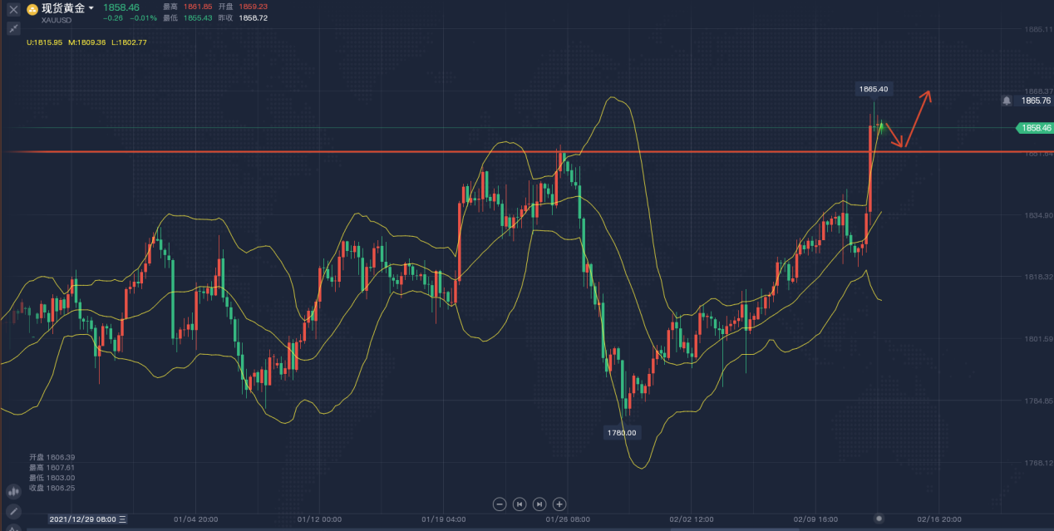
Task: Click the round marker on the time axis
Action: point(879,519)
